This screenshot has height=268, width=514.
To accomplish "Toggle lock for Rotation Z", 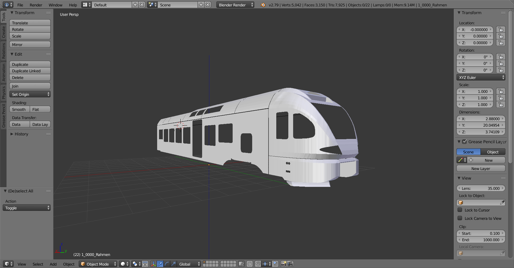I will [501, 70].
